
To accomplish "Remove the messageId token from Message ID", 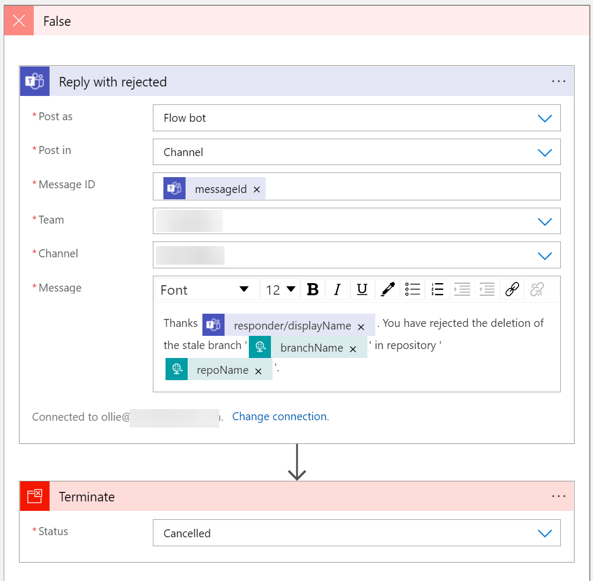I will 257,188.
